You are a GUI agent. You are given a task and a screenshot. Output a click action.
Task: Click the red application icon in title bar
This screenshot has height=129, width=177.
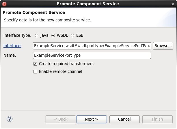(4, 4)
